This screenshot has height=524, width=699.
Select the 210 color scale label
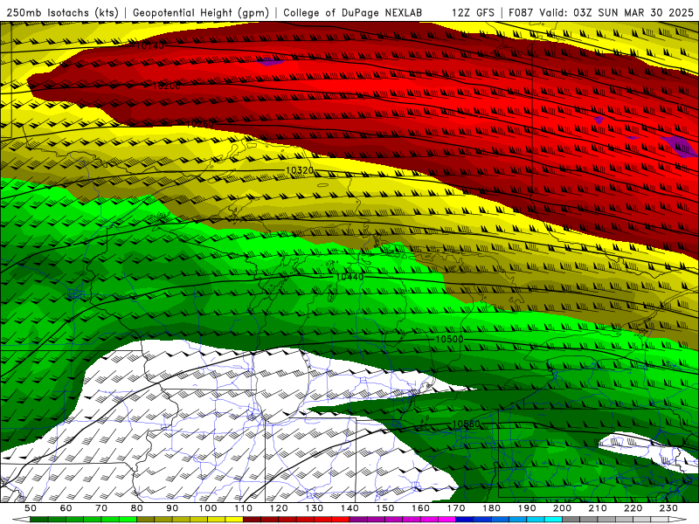point(598,508)
